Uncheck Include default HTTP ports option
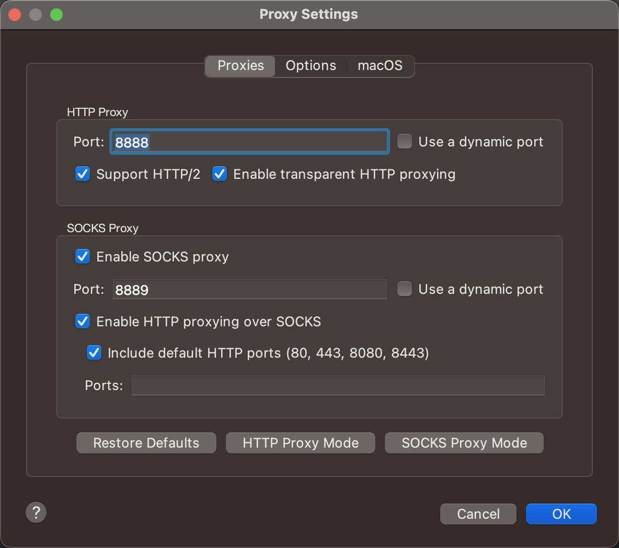The width and height of the screenshot is (619, 548). (x=94, y=352)
